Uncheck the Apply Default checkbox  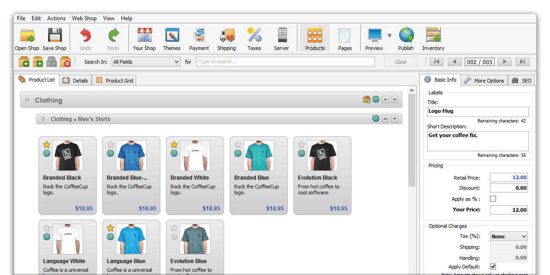493,267
